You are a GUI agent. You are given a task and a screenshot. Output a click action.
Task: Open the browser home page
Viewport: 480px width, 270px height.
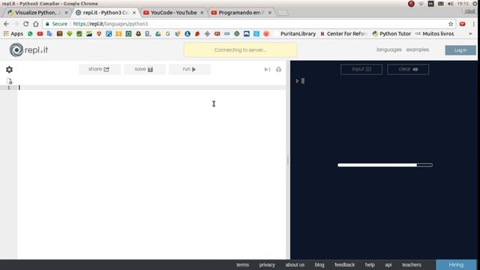[36, 24]
